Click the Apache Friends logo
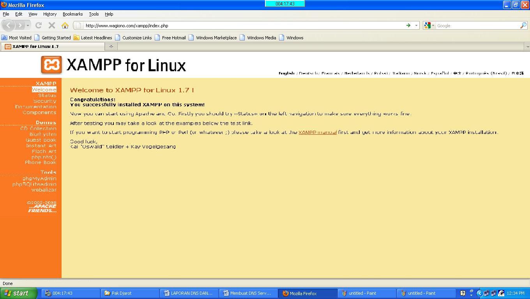The width and height of the screenshot is (530, 299). click(42, 208)
